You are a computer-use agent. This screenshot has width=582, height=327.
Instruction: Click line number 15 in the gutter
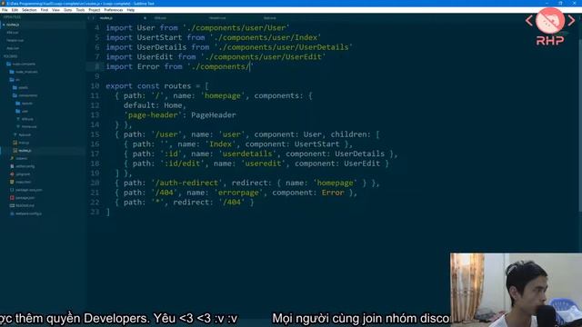point(95,134)
